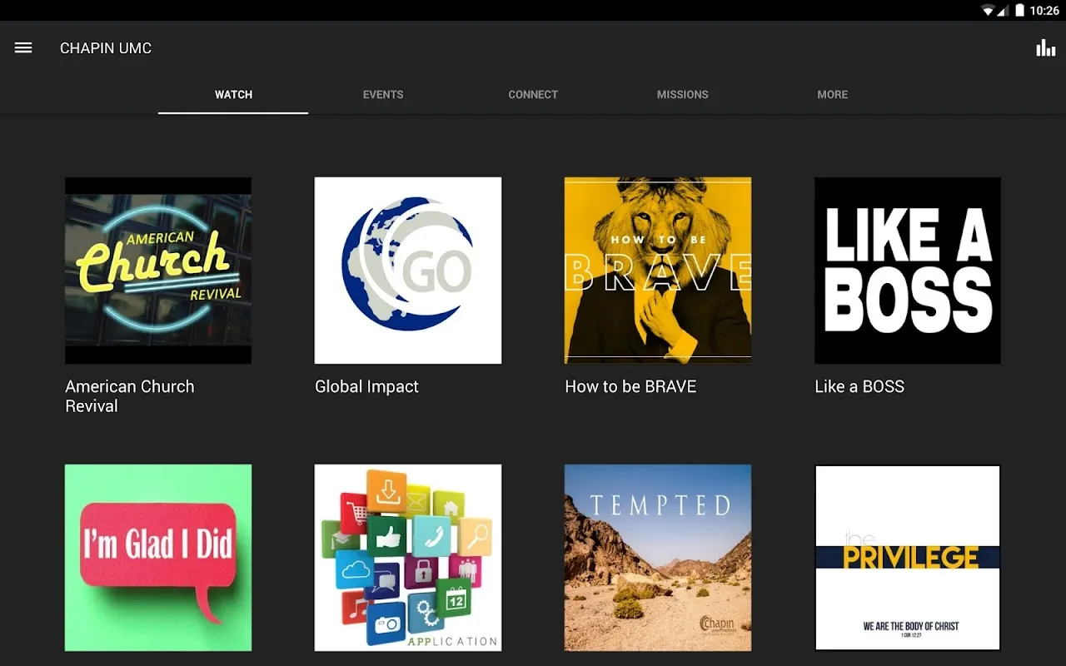Click the Global Impact title label
The height and width of the screenshot is (666, 1066).
pyautogui.click(x=366, y=387)
